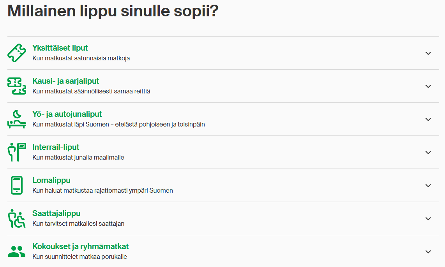The height and width of the screenshot is (267, 445).
Task: Expand the Lomalippu chevron arrow
Action: (x=428, y=186)
